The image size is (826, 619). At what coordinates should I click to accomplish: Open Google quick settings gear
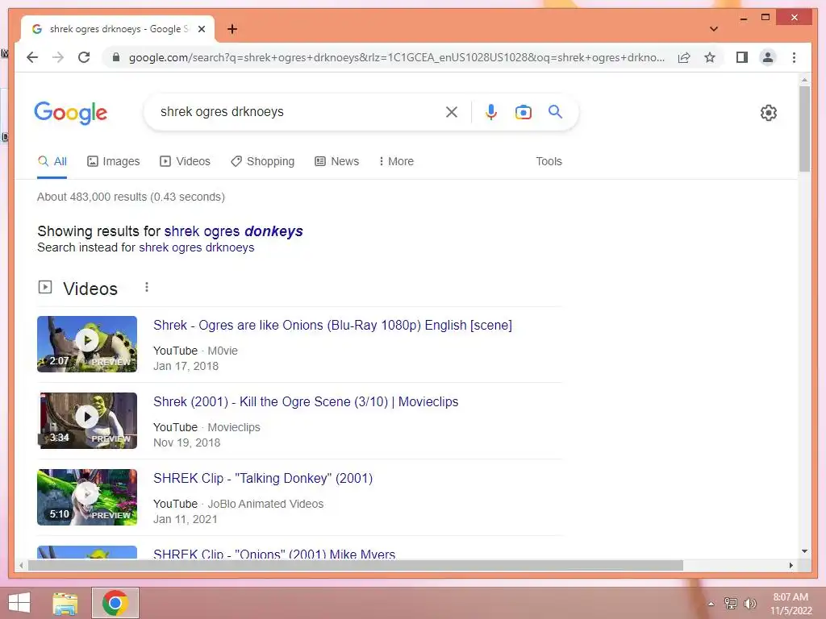(769, 113)
